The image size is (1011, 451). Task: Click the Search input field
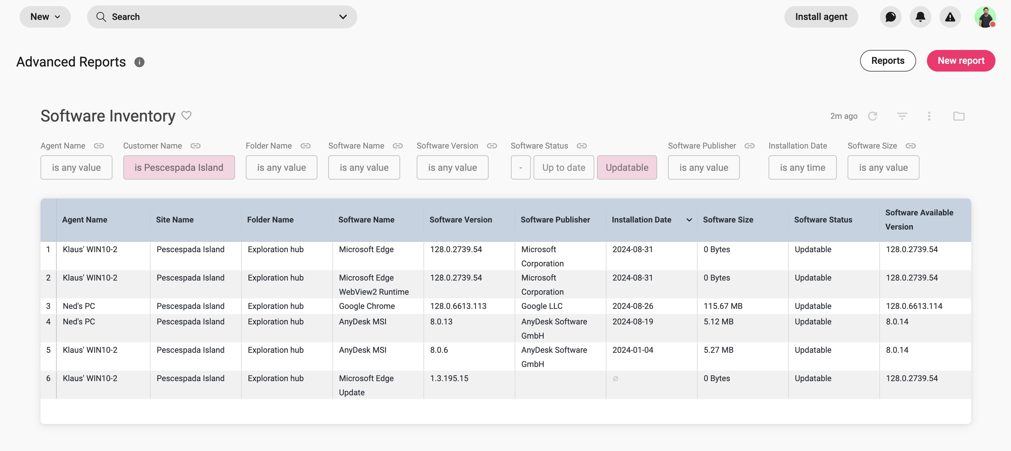click(x=222, y=17)
